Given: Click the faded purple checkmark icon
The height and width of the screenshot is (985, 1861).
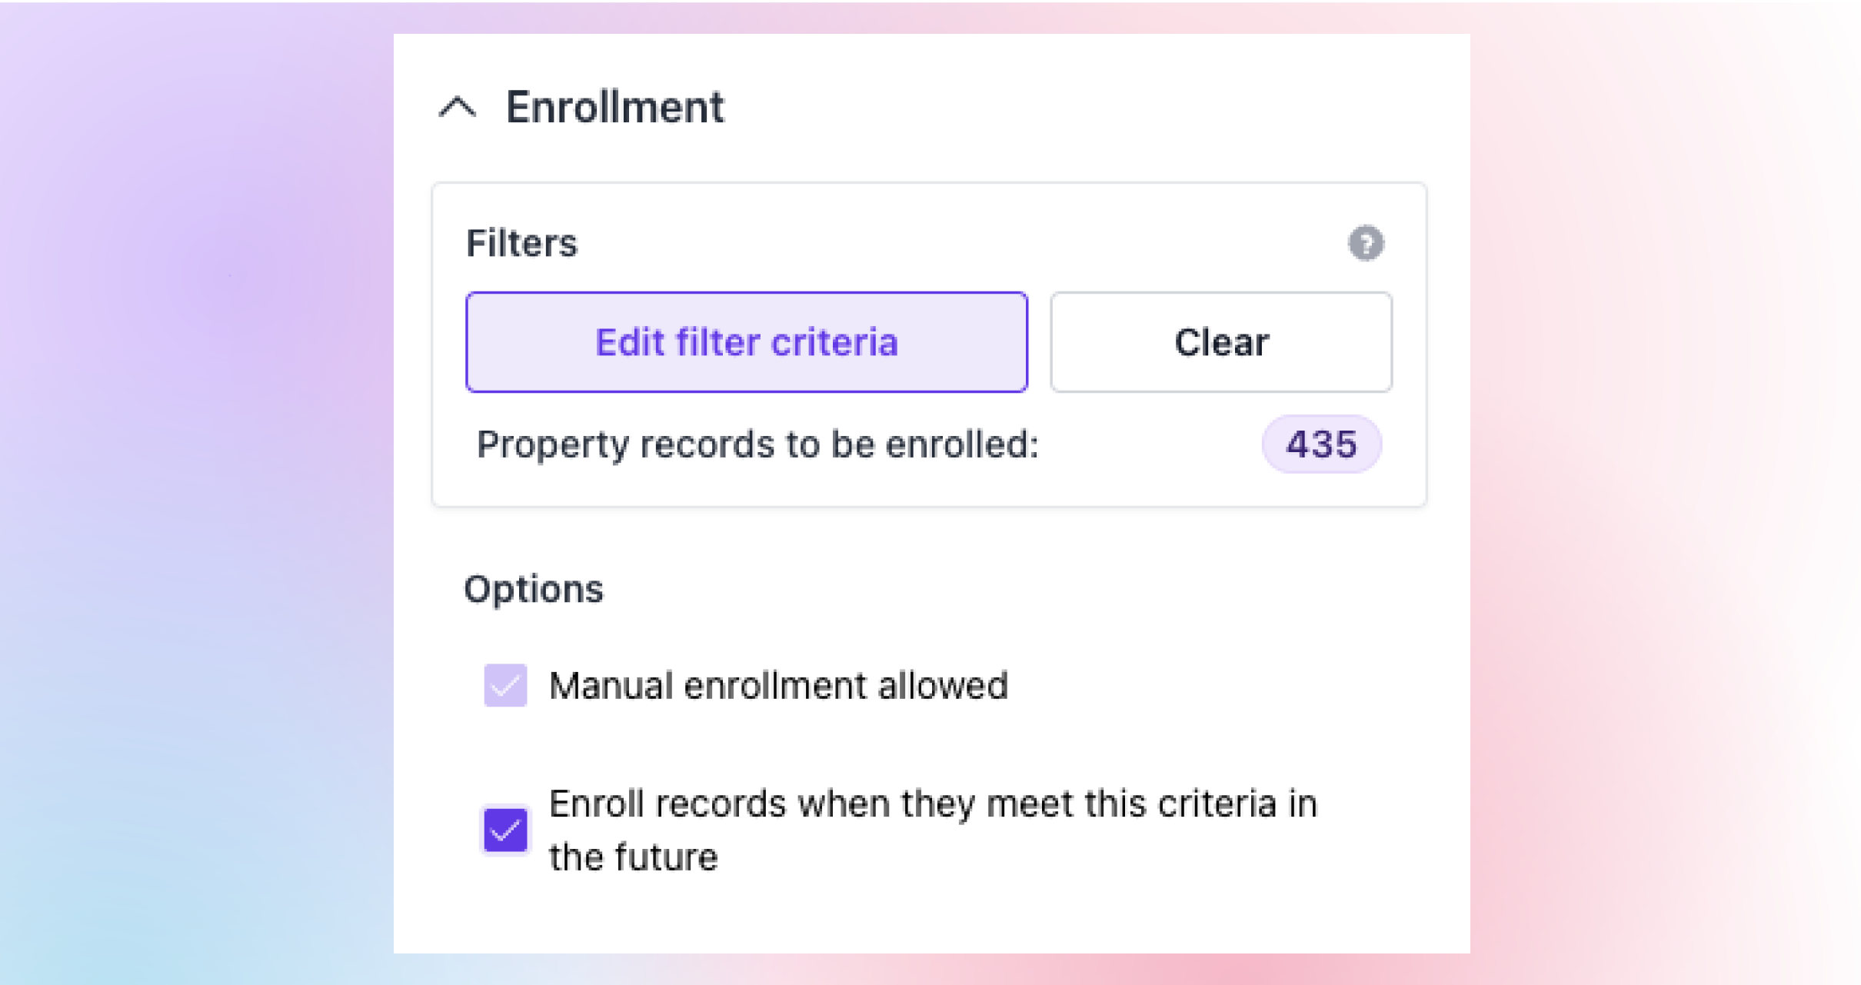Looking at the screenshot, I should [505, 685].
